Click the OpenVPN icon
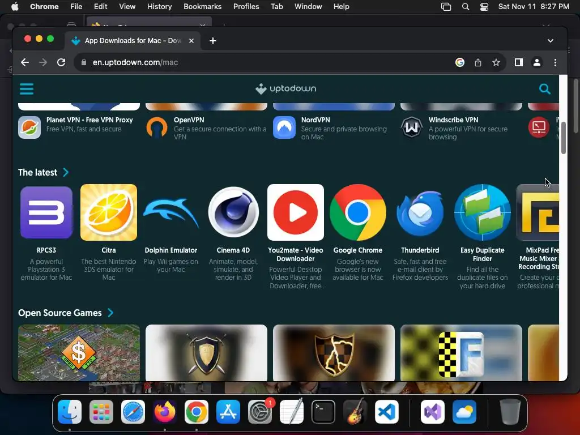 [157, 127]
